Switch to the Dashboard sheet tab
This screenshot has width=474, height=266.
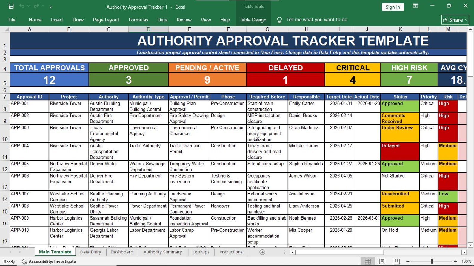(122, 252)
